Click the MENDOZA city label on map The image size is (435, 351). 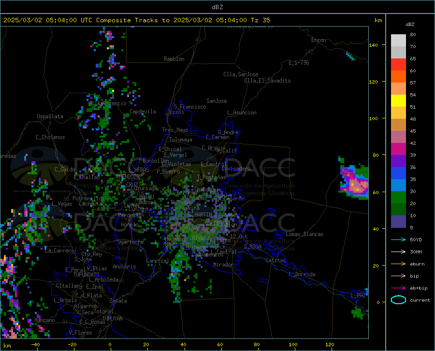129,177
